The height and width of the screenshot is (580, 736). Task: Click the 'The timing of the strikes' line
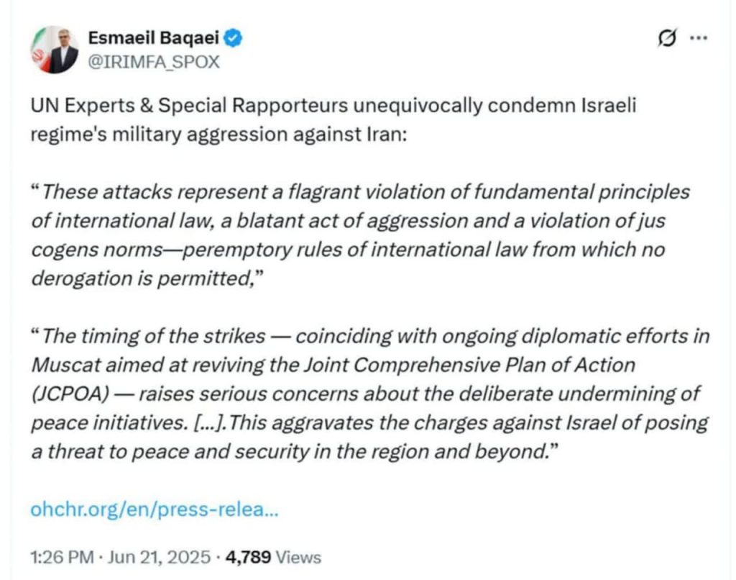(x=370, y=336)
